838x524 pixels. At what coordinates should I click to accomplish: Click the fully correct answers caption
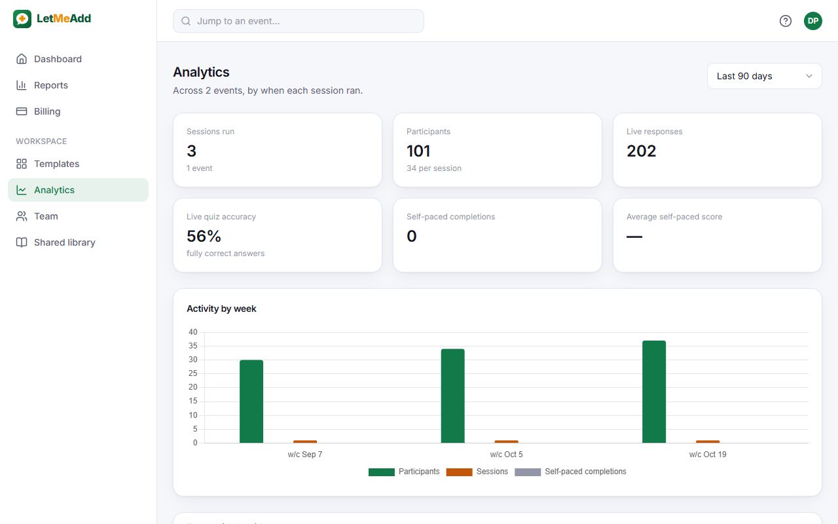[x=226, y=253]
